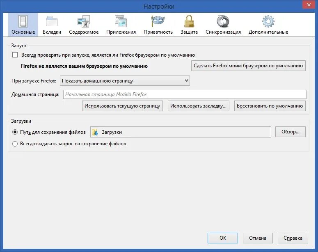Image resolution: width=318 pixels, height=252 pixels.
Task: Click the Отмена cancel button
Action: point(258,238)
